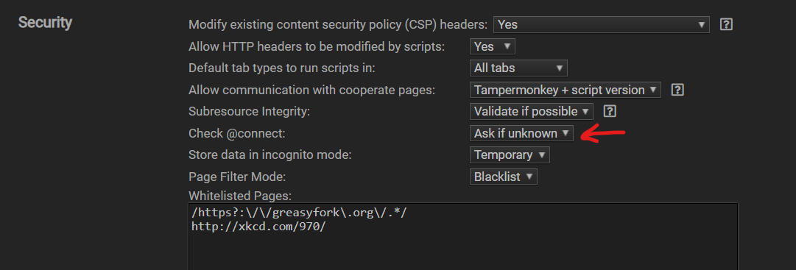Expand Allow HTTP headers modified dropdown
Viewport: 796px width, 270px height.
tap(493, 46)
